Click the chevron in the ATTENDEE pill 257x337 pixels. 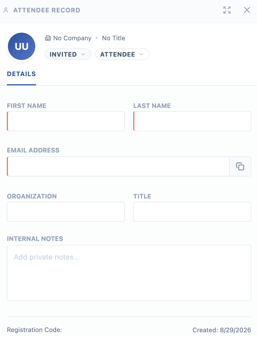tap(141, 54)
